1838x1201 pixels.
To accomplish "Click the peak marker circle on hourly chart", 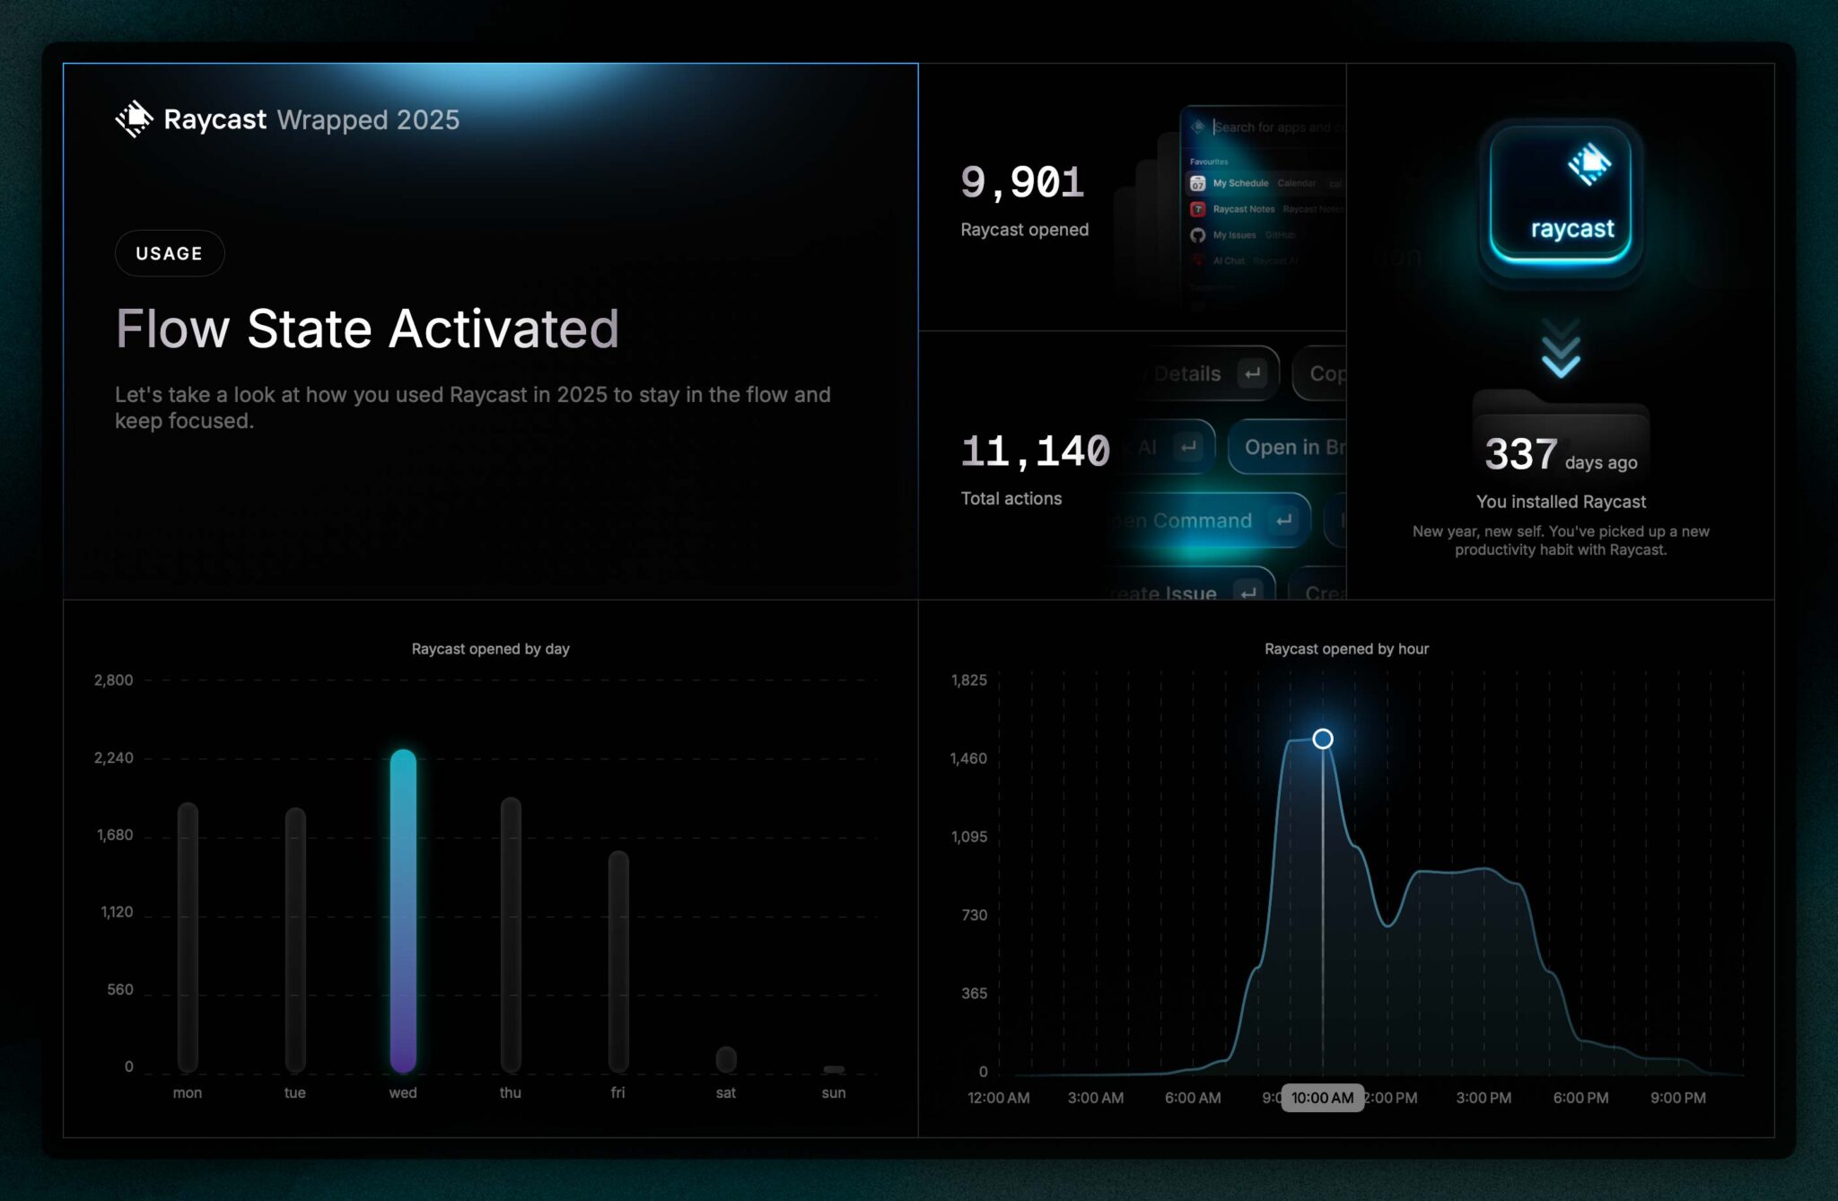I will pos(1323,739).
